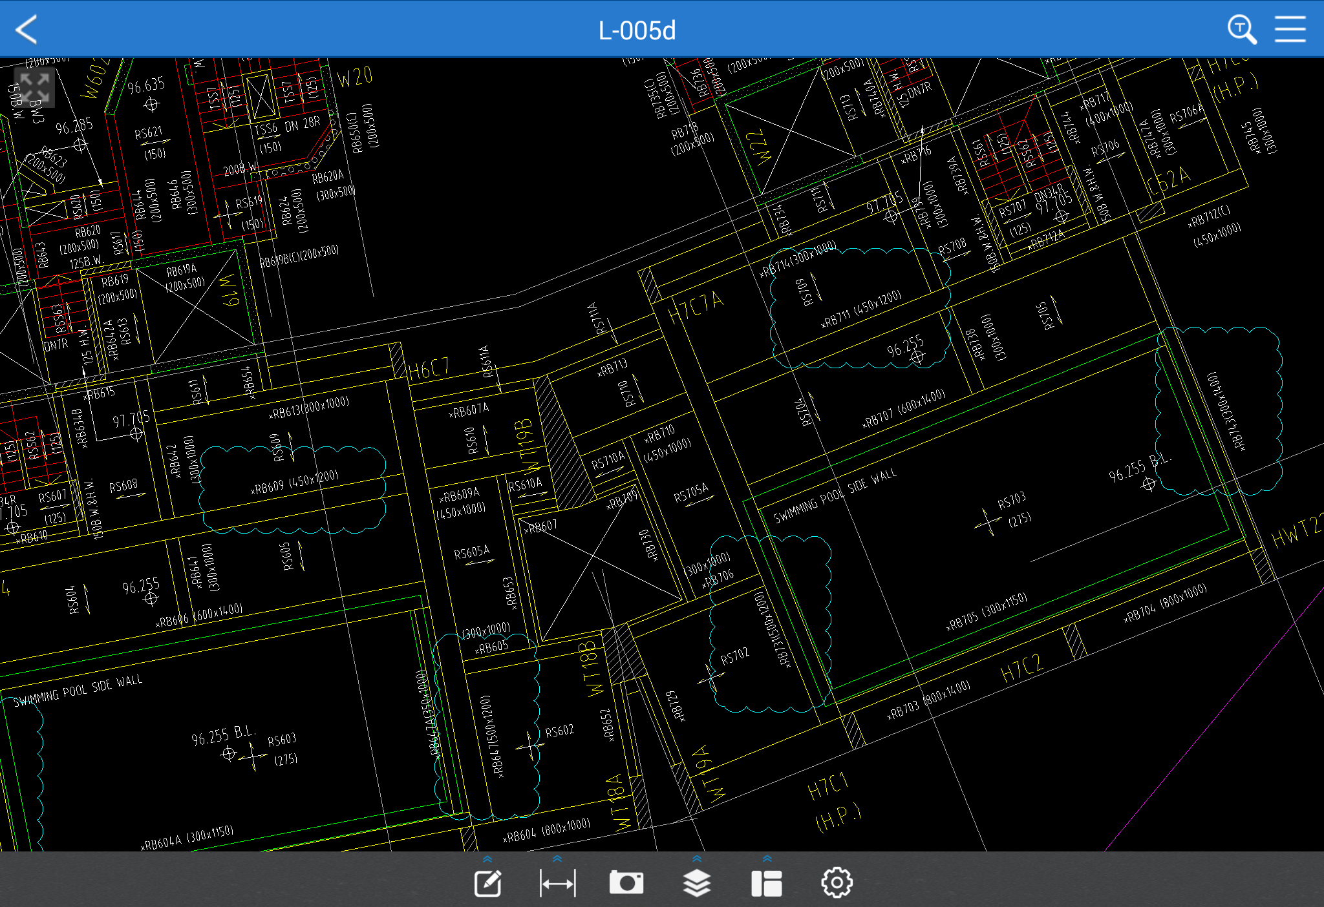1324x907 pixels.
Task: Take a snapshot with the camera icon
Action: [x=626, y=883]
